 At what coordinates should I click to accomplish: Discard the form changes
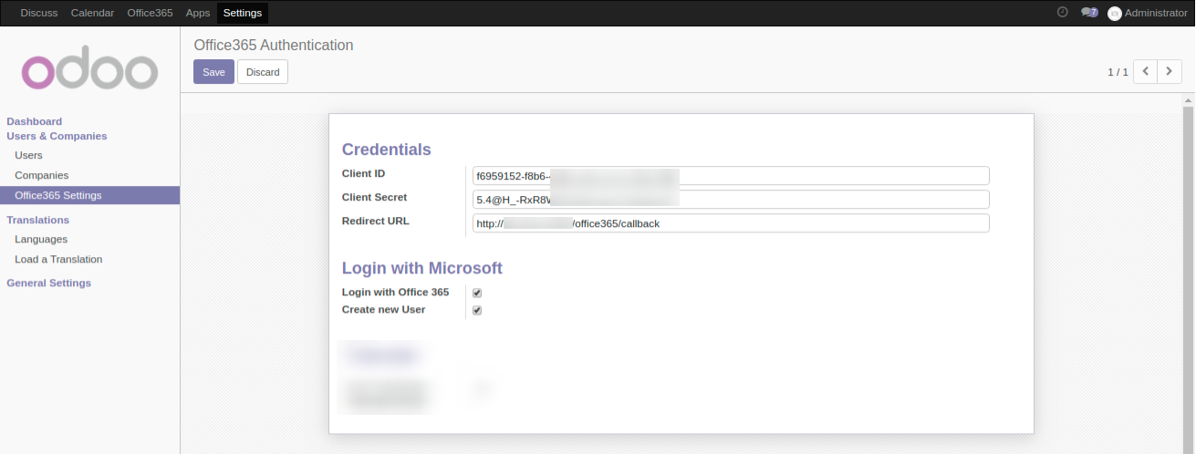(263, 72)
